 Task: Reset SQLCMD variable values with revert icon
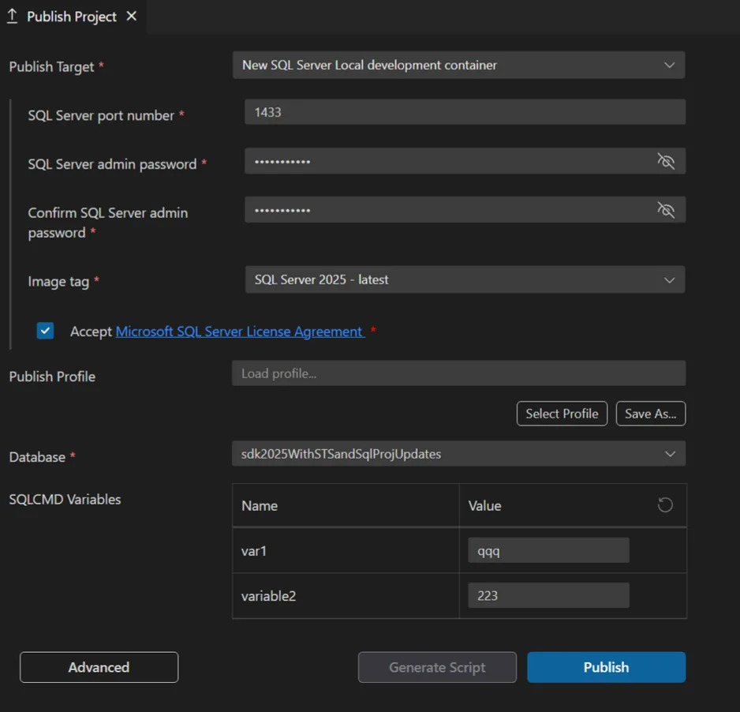click(x=663, y=504)
